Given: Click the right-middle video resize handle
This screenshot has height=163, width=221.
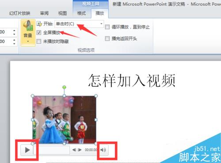Looking at the screenshot, I should 96,120.
